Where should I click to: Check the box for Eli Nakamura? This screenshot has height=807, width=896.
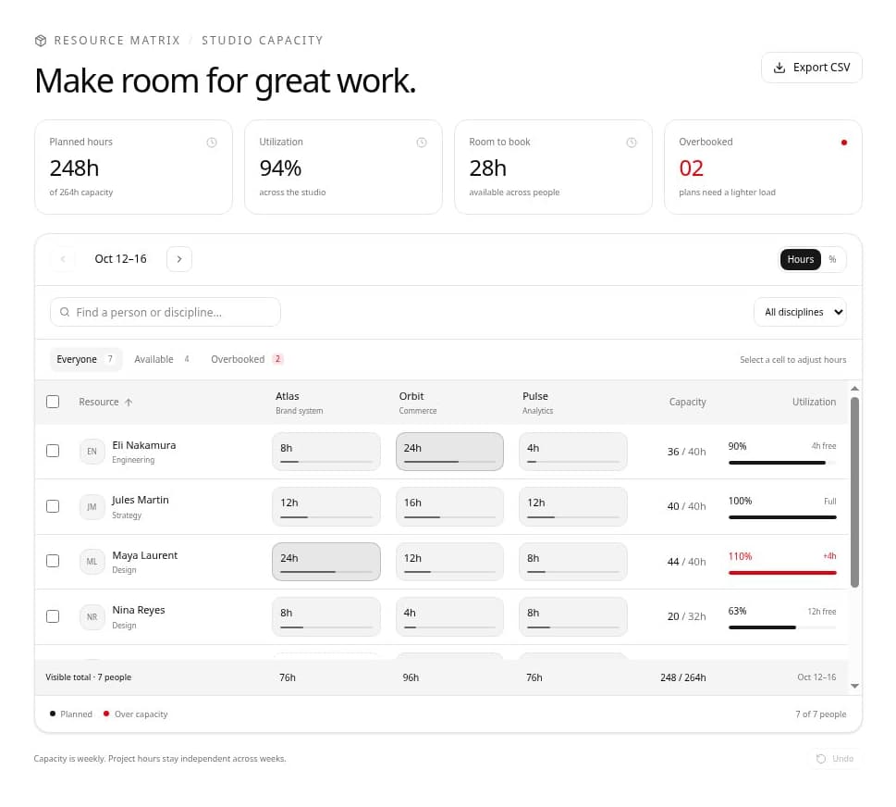coord(53,451)
